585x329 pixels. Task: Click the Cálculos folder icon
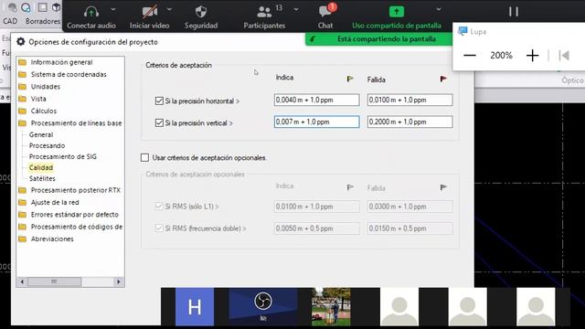tap(22, 111)
